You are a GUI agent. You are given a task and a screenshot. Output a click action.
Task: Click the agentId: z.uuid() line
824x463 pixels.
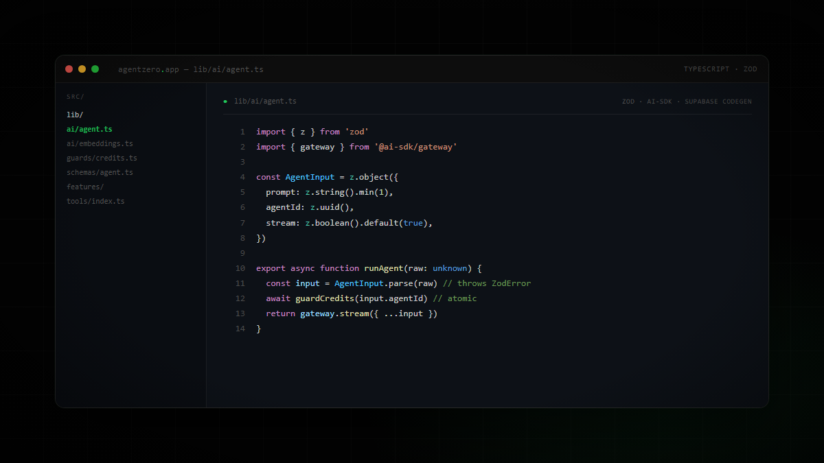(x=310, y=207)
